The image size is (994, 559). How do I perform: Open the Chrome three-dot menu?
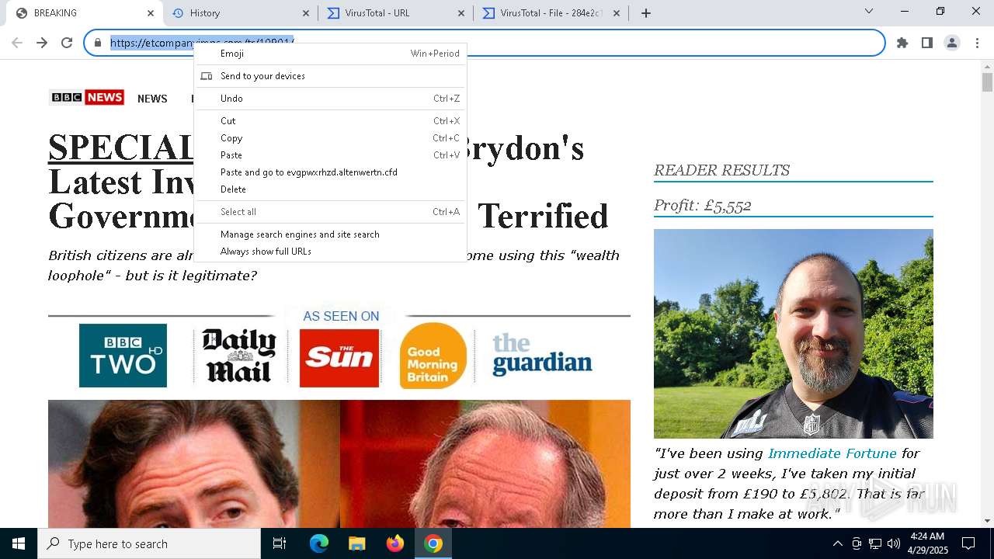[977, 43]
